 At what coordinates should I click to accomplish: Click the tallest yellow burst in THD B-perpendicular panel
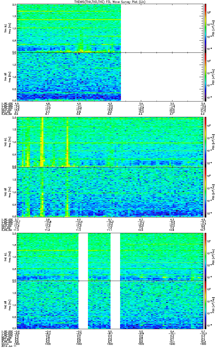tap(43, 142)
